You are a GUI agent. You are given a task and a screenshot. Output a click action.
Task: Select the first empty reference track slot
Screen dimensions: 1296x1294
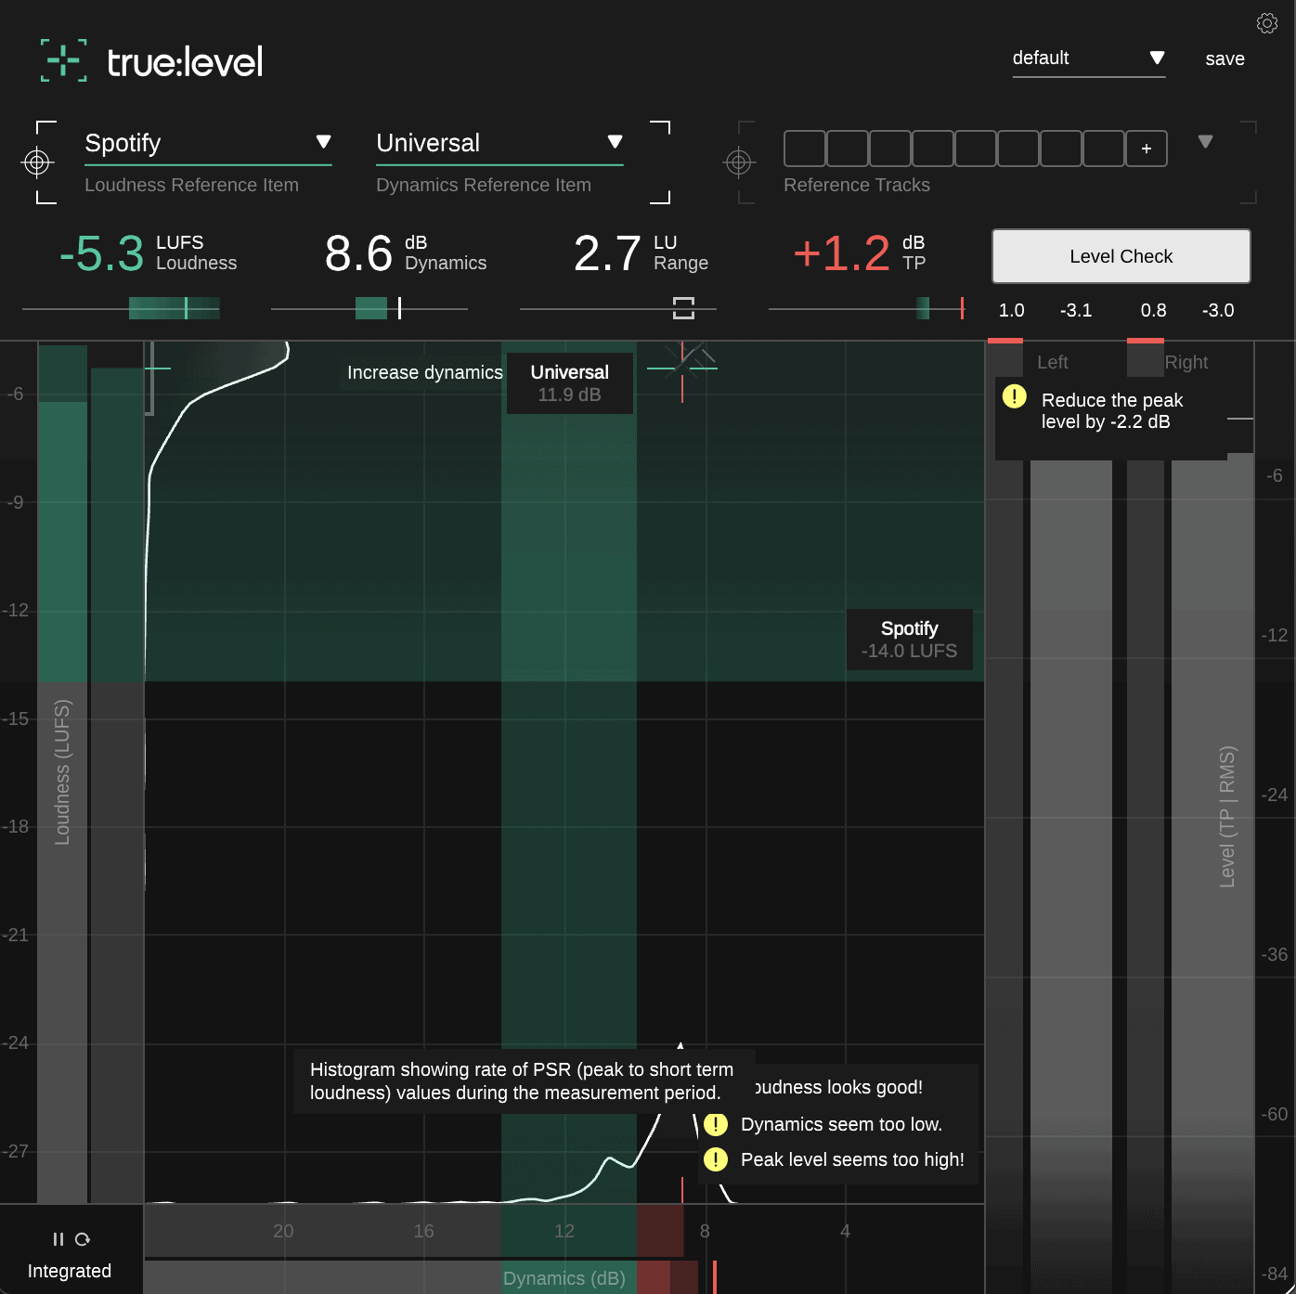805,149
